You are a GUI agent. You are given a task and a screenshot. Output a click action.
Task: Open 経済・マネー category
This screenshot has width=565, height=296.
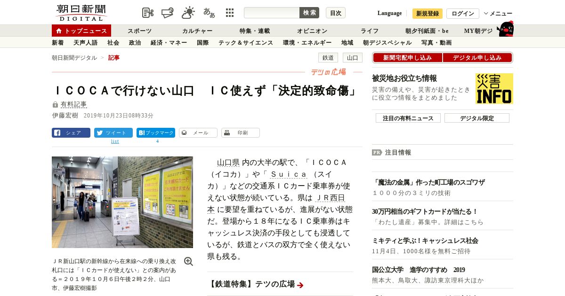point(169,43)
